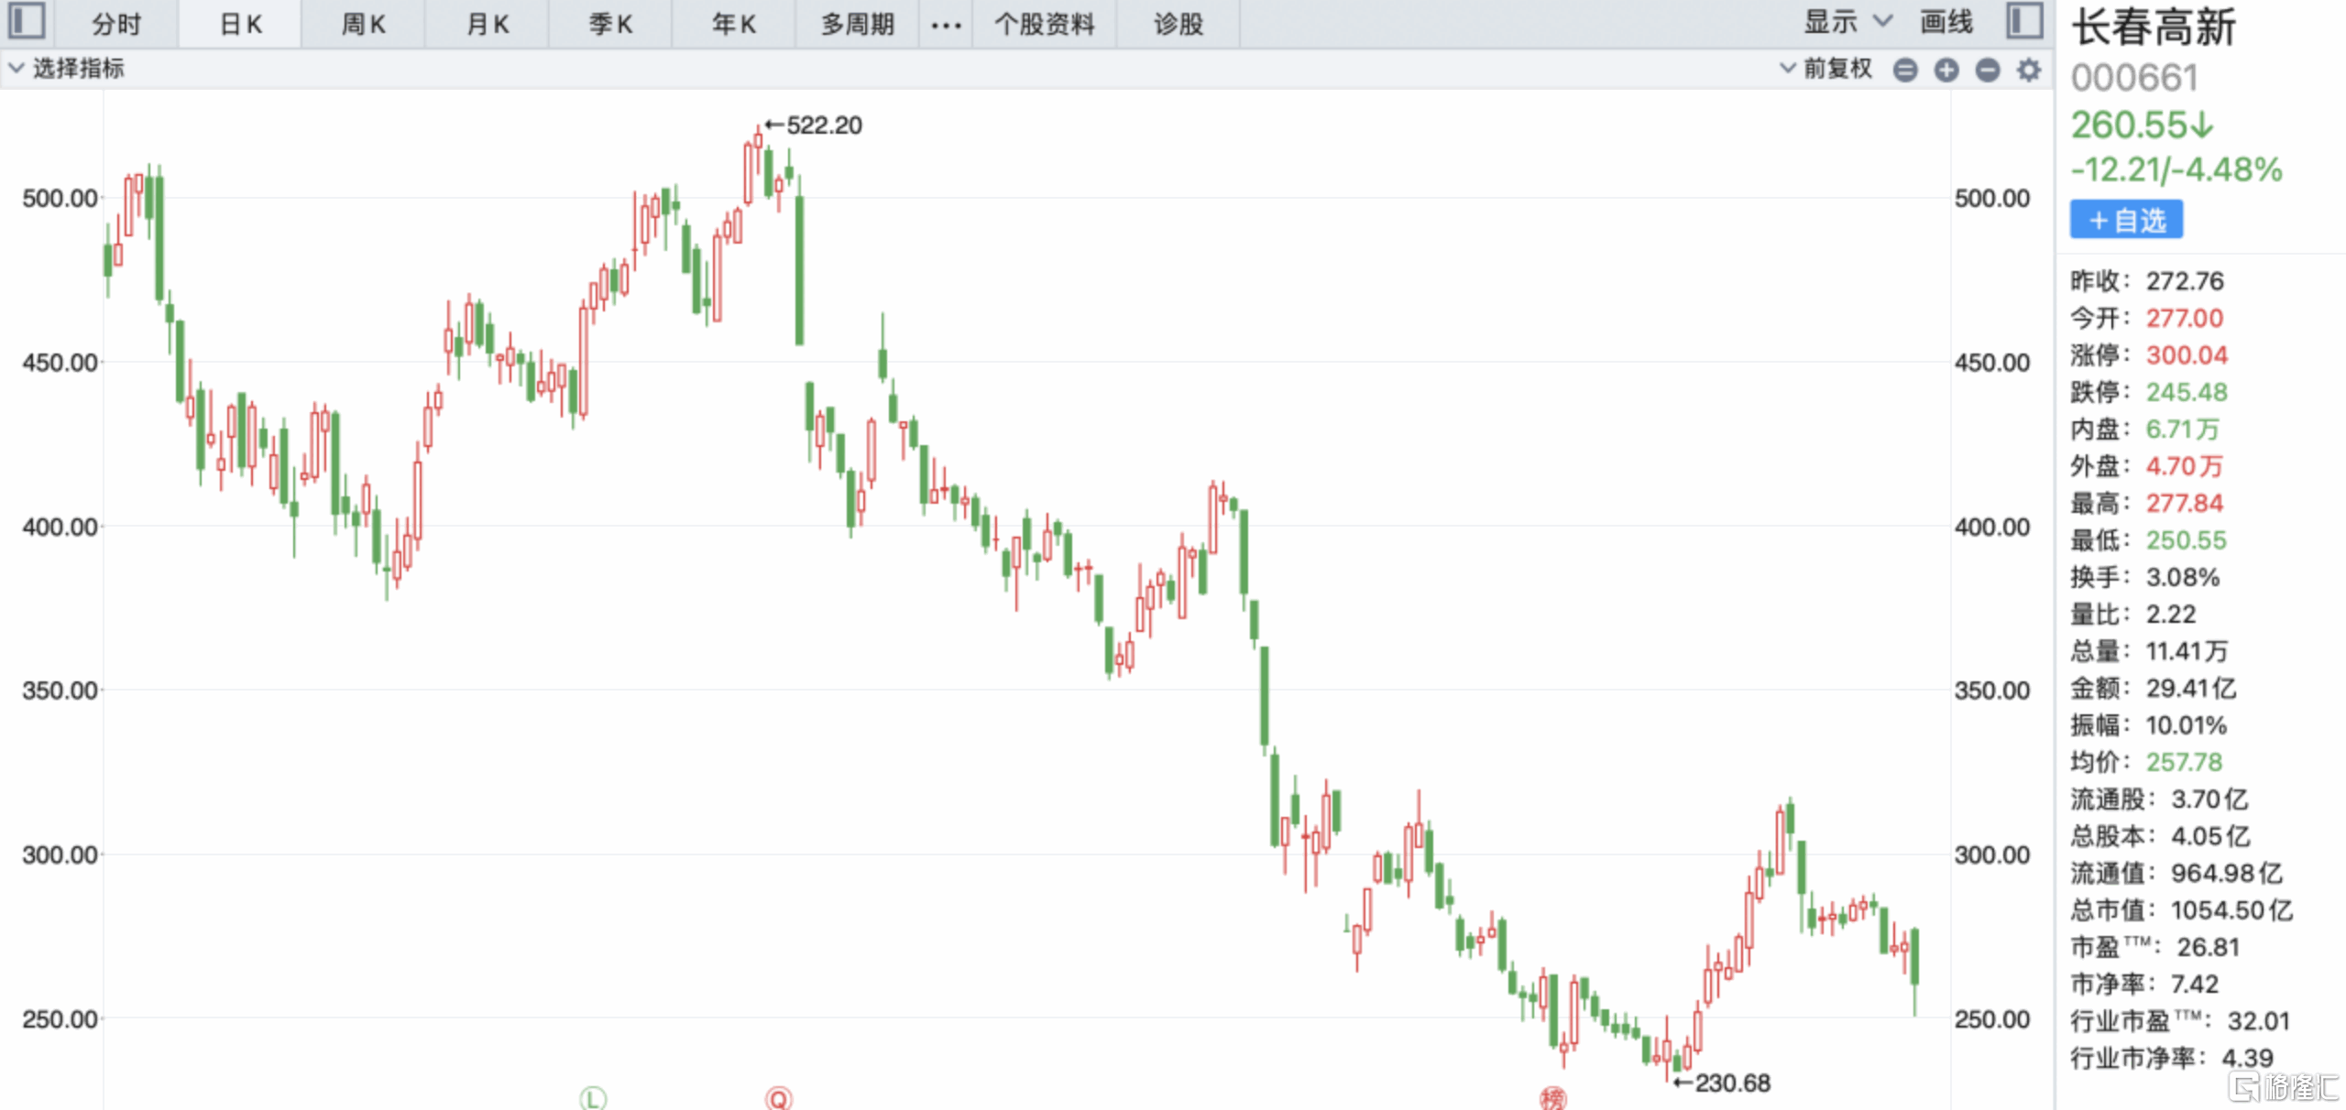Image resolution: width=2346 pixels, height=1110 pixels.
Task: Click the zoom-in plus circle icon
Action: click(x=1946, y=70)
